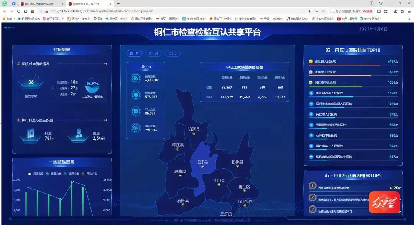
Task: Select 碧江区 on the map
Action: tap(244, 187)
